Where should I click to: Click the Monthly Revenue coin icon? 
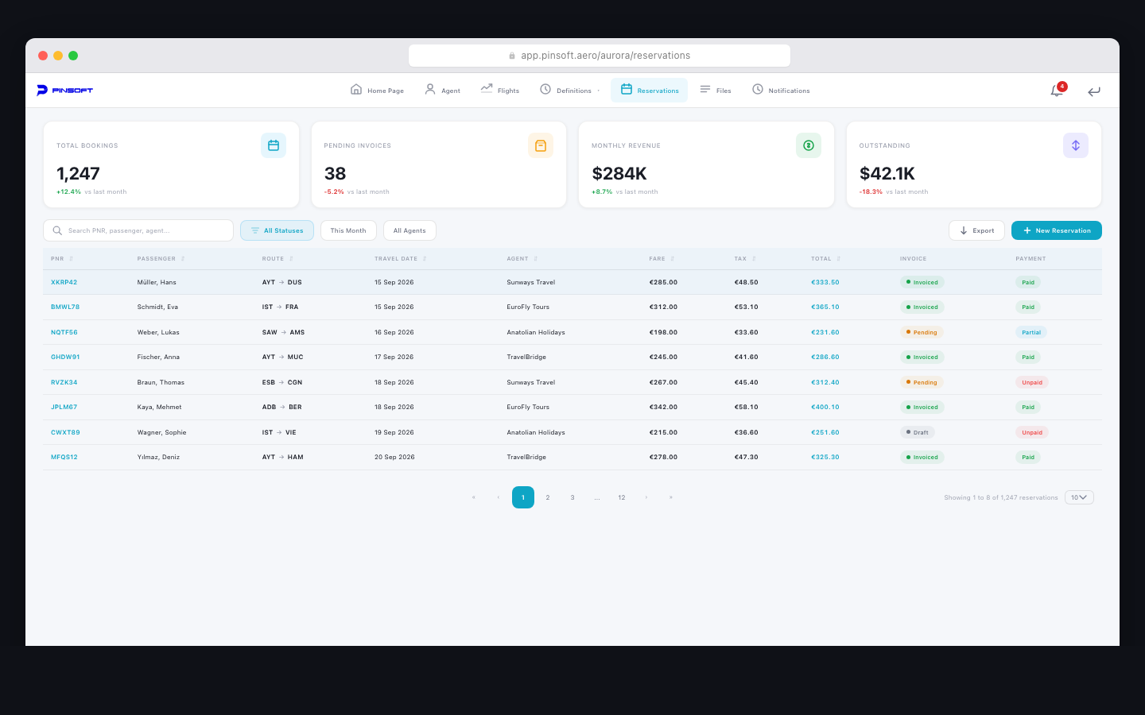click(809, 145)
